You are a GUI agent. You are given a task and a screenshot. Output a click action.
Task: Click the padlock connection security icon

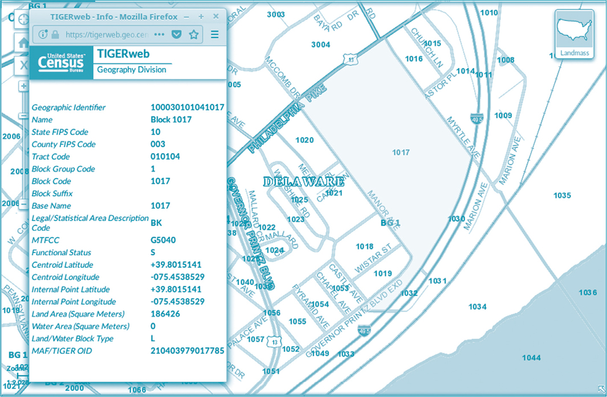coord(55,35)
